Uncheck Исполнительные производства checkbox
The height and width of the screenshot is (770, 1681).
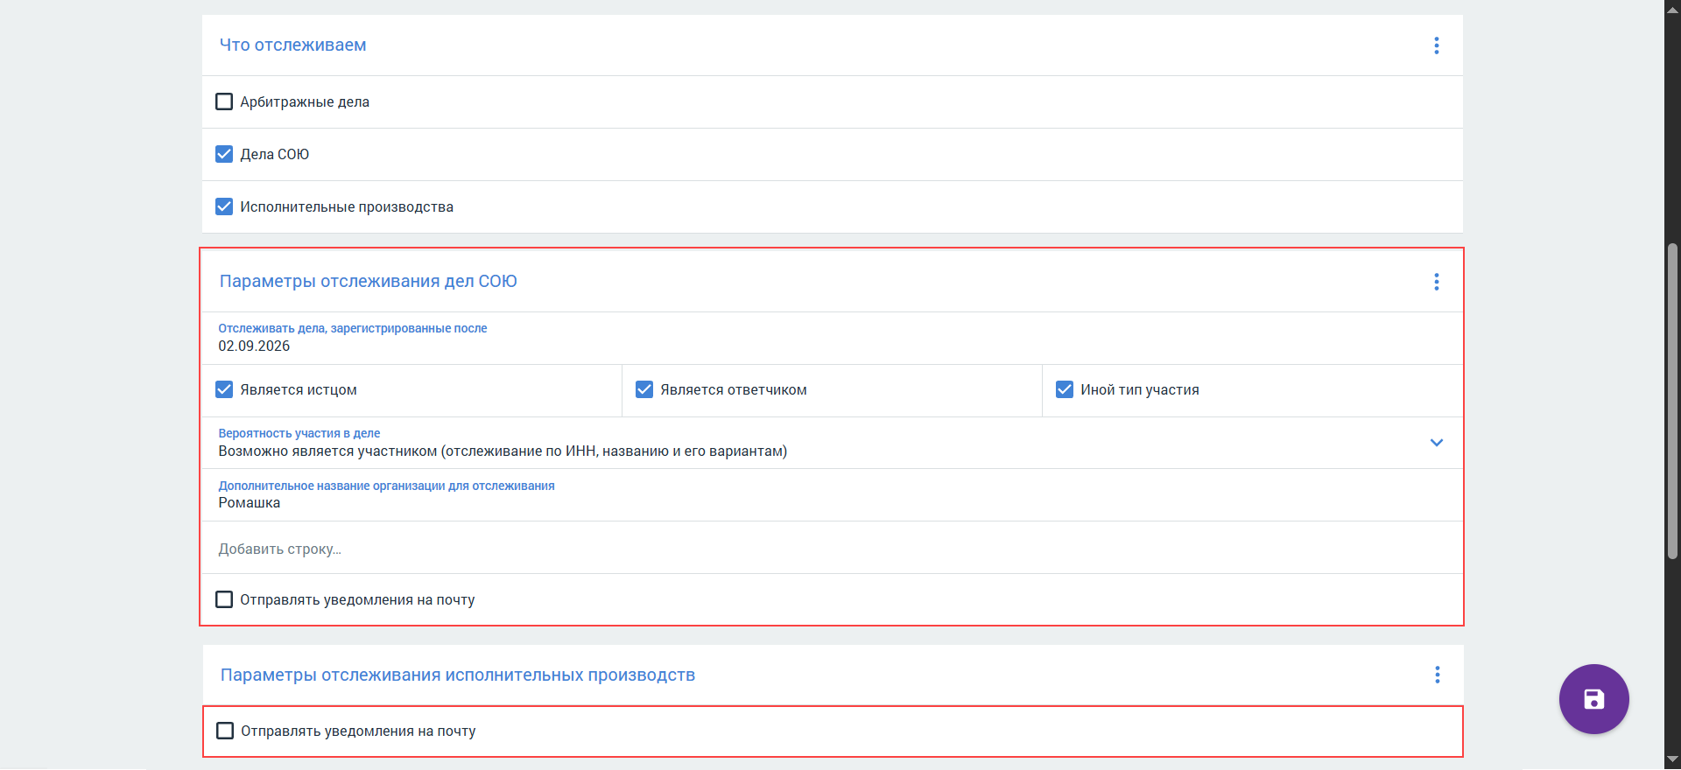pyautogui.click(x=224, y=206)
